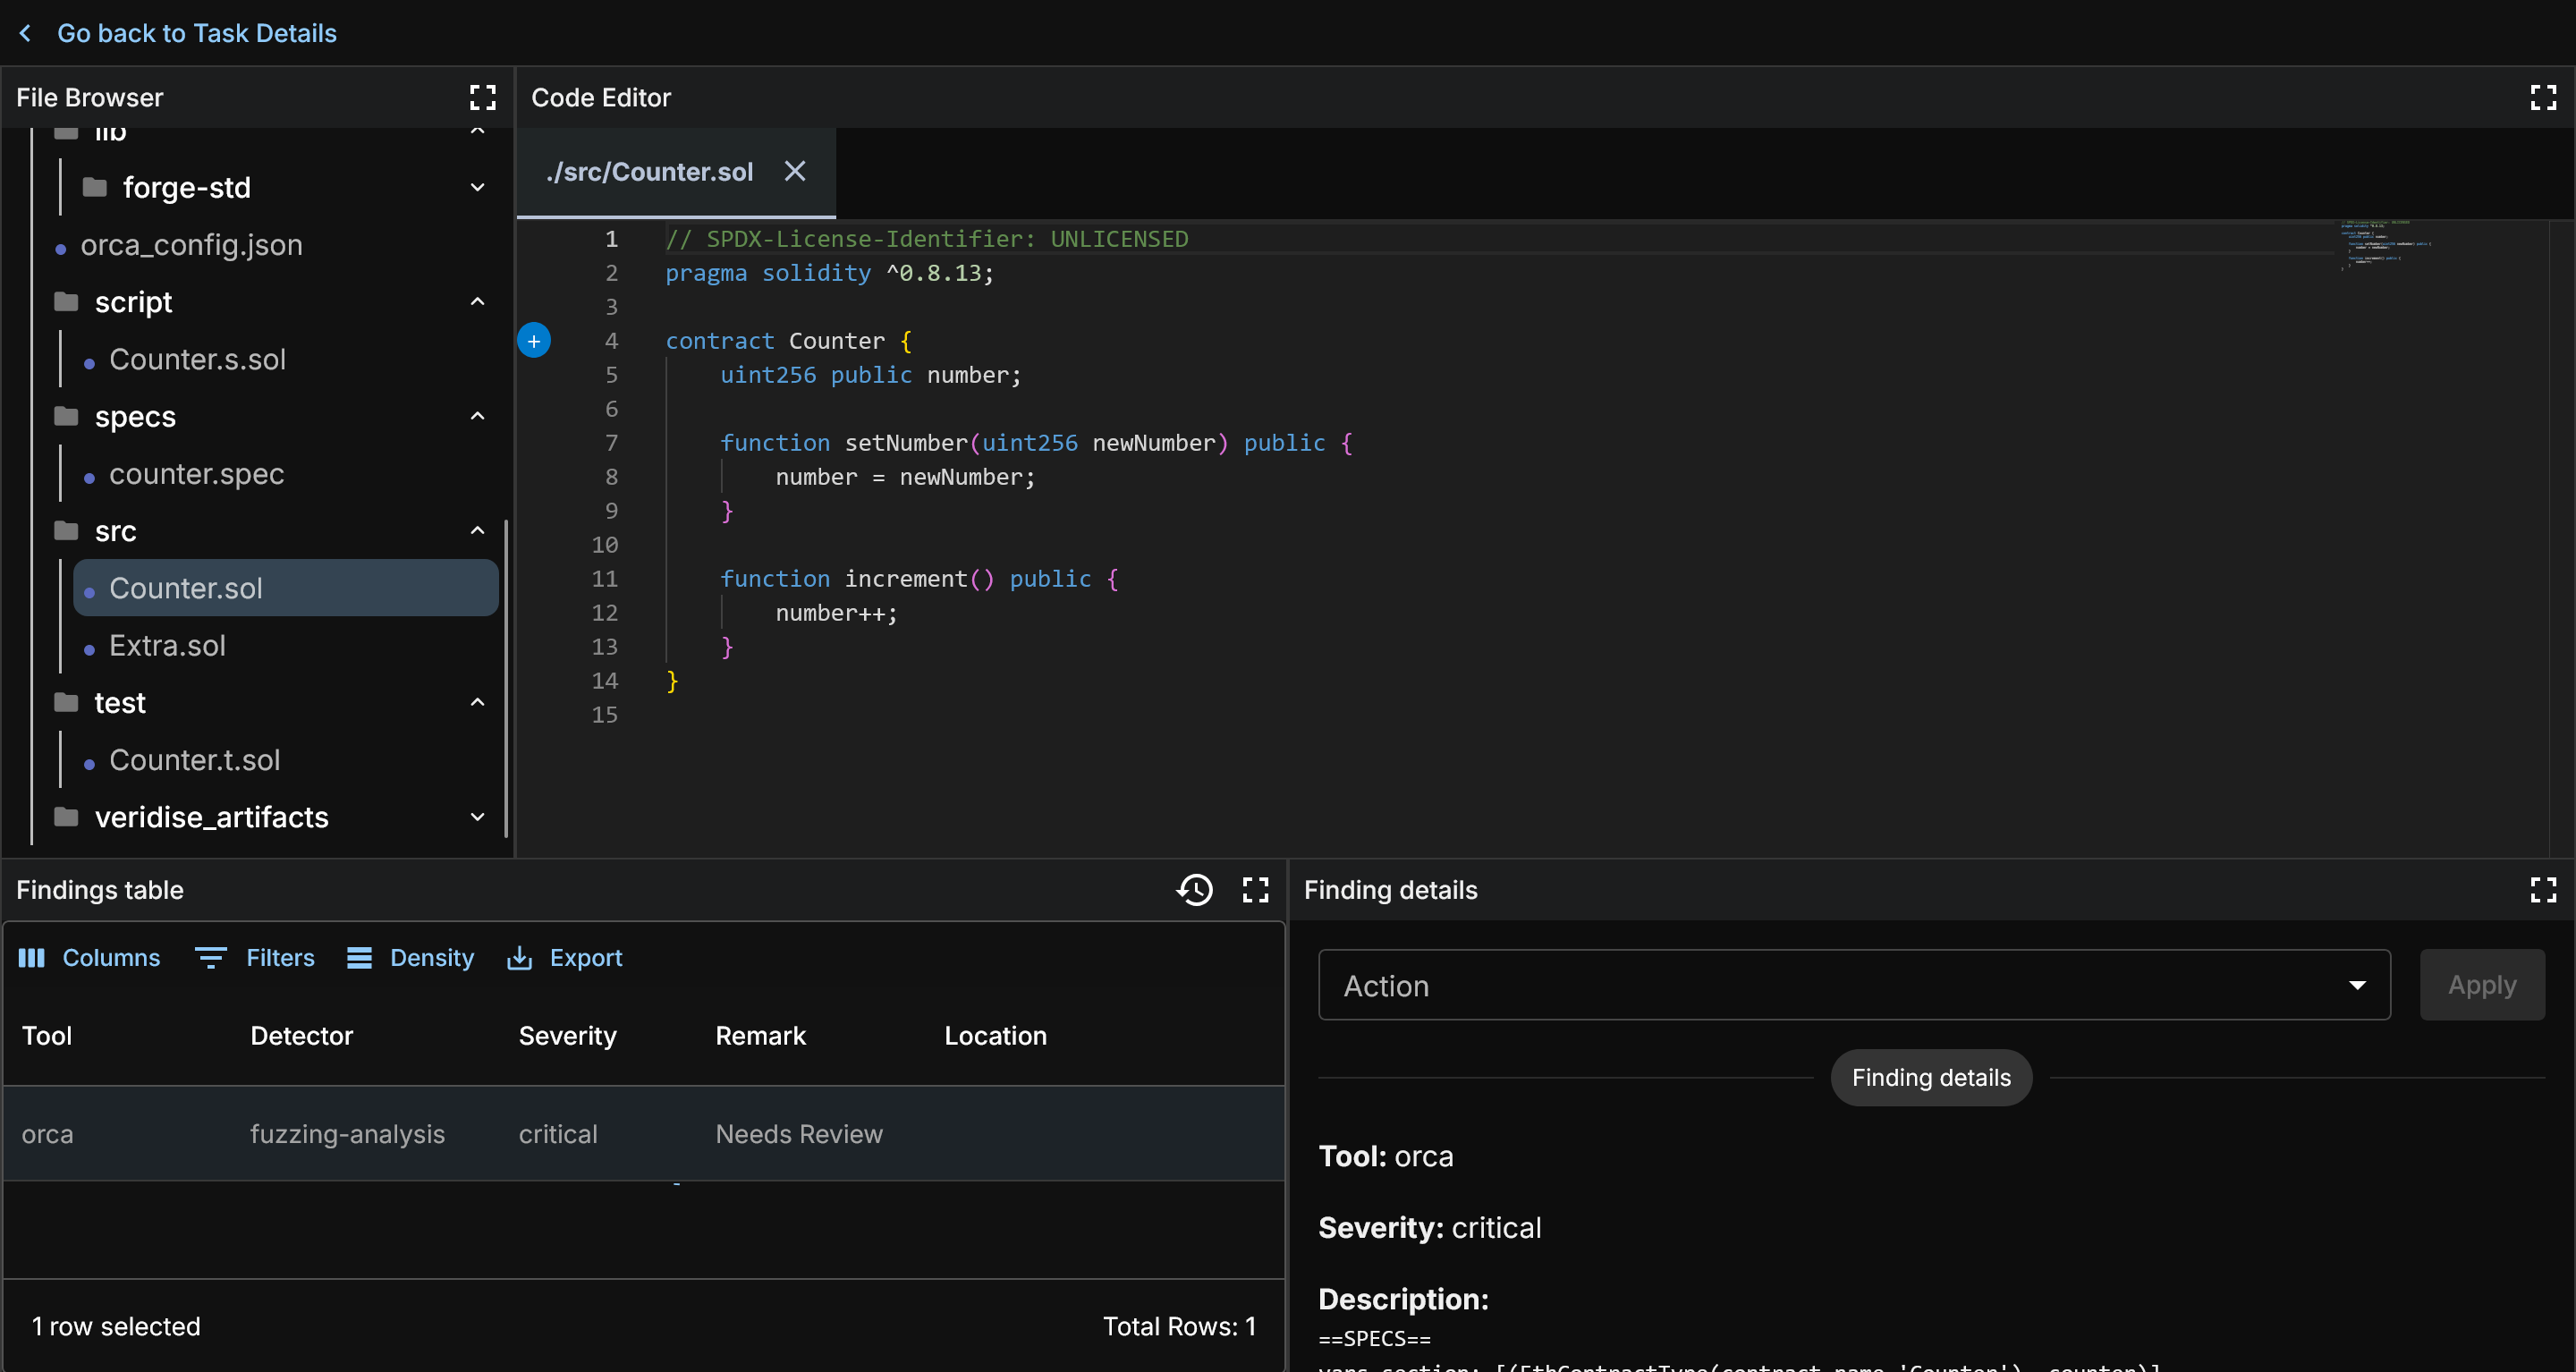Open orca_config.json file
This screenshot has width=2576, height=1372.
point(191,245)
